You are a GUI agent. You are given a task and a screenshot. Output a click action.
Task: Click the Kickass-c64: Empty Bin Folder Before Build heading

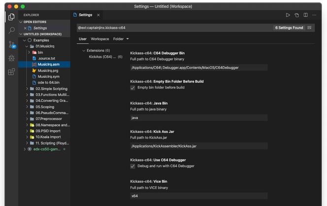pos(167,82)
